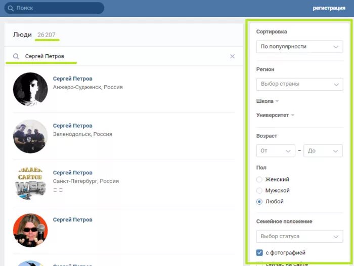Open avatar with sunglasses and microphone
The height and width of the screenshot is (266, 354).
[30, 230]
